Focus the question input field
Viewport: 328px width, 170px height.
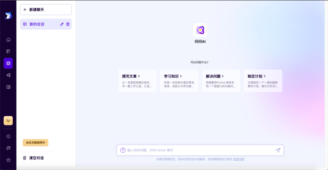200,150
